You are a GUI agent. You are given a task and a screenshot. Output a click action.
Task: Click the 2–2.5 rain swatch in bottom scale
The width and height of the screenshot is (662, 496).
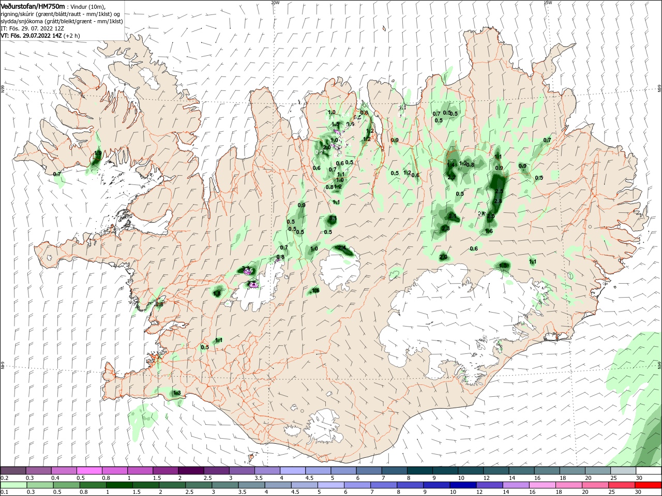pyautogui.click(x=172, y=485)
